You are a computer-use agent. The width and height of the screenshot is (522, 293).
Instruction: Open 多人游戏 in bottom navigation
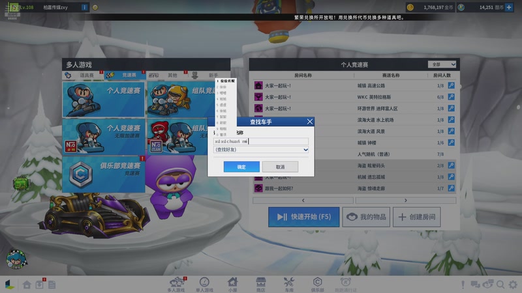point(176,285)
